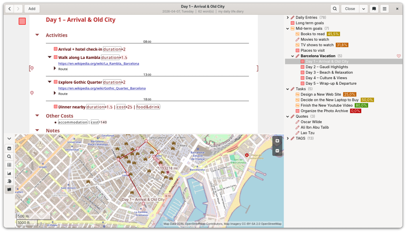Open the calendar panel
This screenshot has height=232, width=406.
pos(9,148)
